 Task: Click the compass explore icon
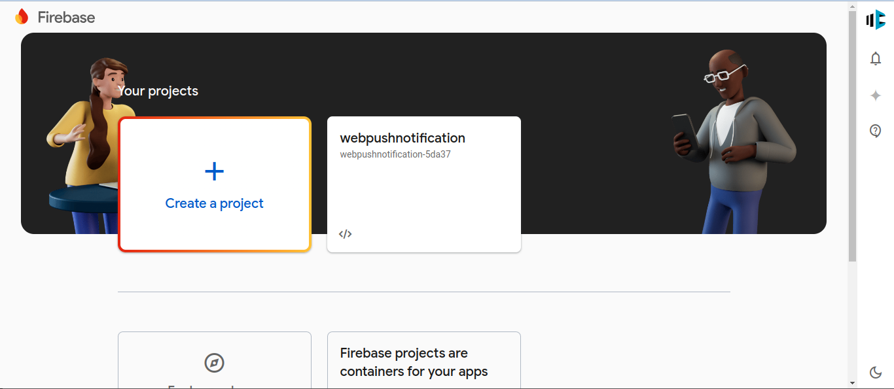[x=214, y=363]
